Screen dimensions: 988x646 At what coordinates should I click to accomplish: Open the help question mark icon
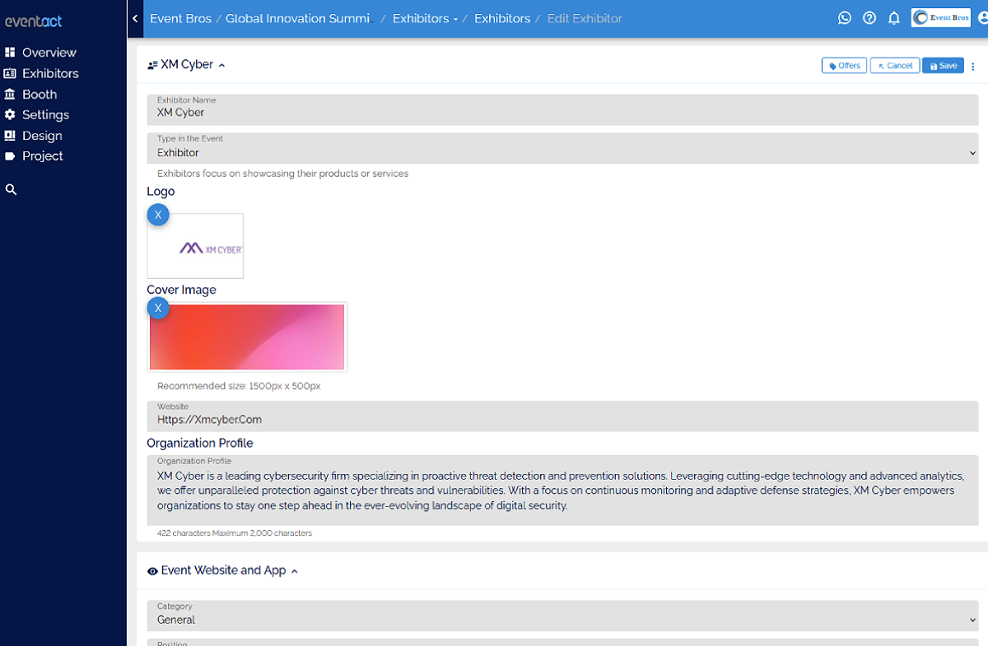pos(869,18)
